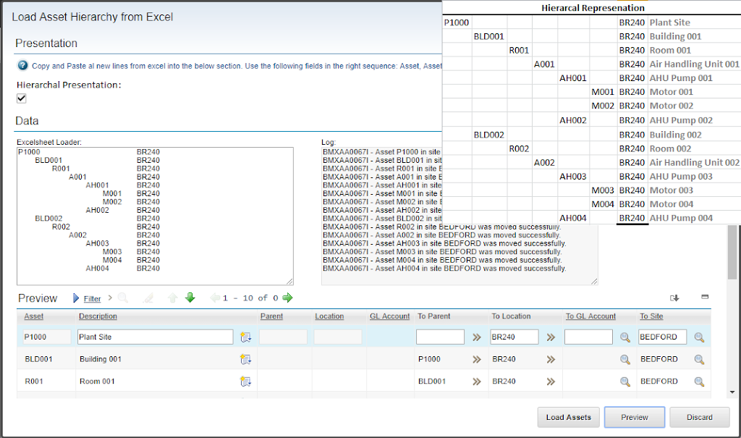
Task: Click the empty To Parent field for P1000
Action: (x=441, y=337)
